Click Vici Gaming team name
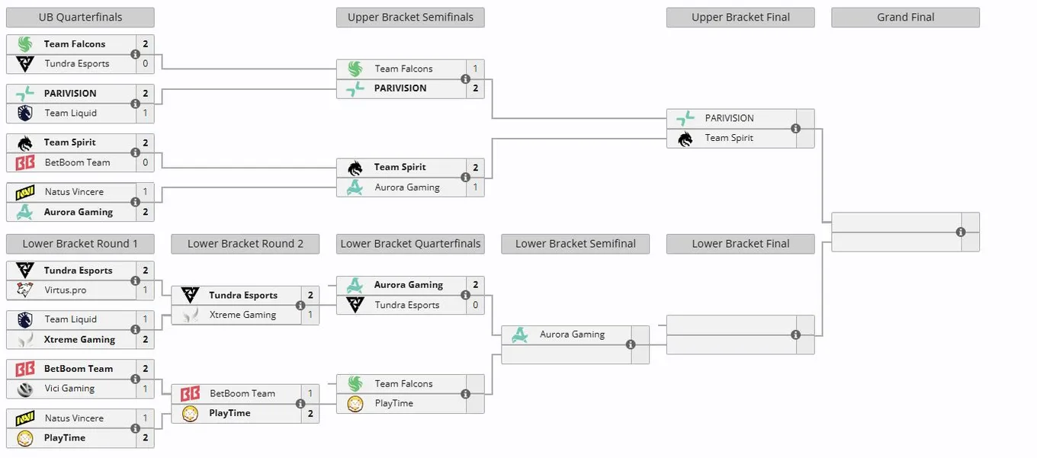 coord(69,389)
